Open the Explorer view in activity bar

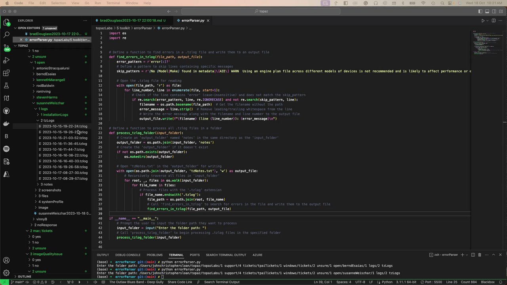click(6, 22)
